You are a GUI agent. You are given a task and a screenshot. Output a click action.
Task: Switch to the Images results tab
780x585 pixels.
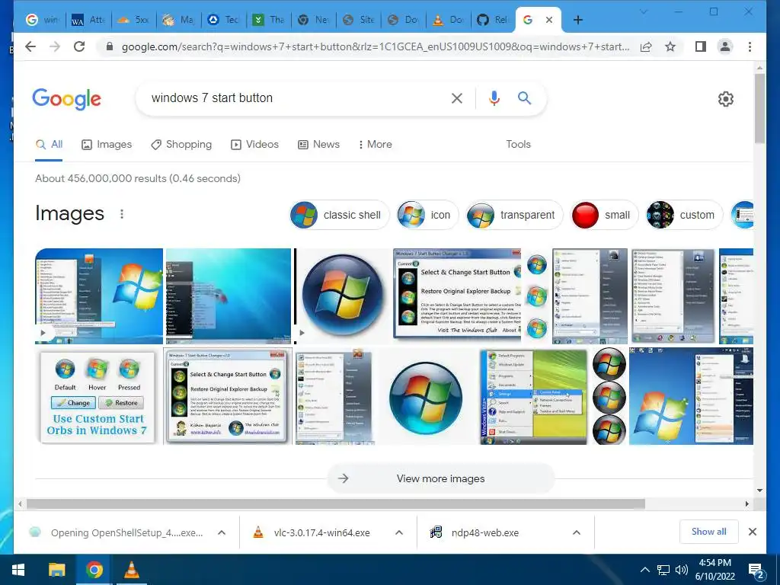pyautogui.click(x=107, y=144)
